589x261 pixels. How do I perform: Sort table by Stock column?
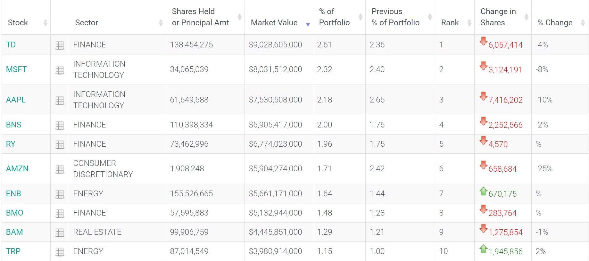18,23
